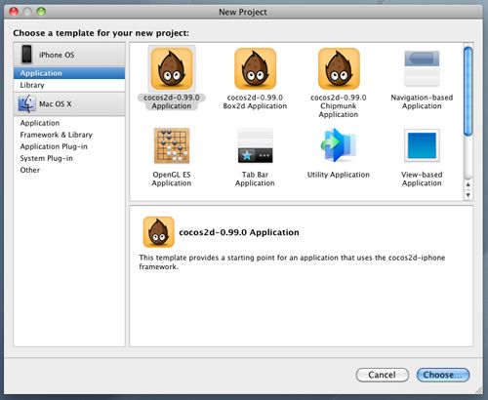
Task: Click the Choose... button
Action: click(443, 375)
